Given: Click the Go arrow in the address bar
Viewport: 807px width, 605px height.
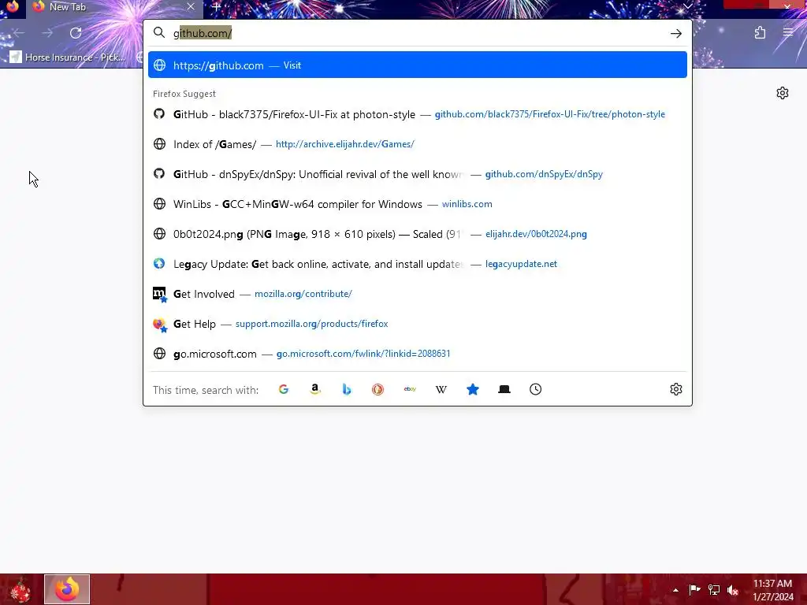Looking at the screenshot, I should tap(675, 33).
